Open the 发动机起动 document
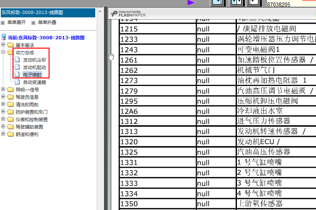Image resolution: width=316 pixels, height=210 pixels. [x=34, y=67]
